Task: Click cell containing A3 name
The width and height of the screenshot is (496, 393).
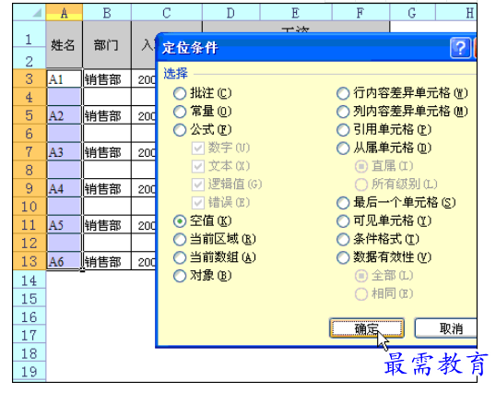Action: 65,152
